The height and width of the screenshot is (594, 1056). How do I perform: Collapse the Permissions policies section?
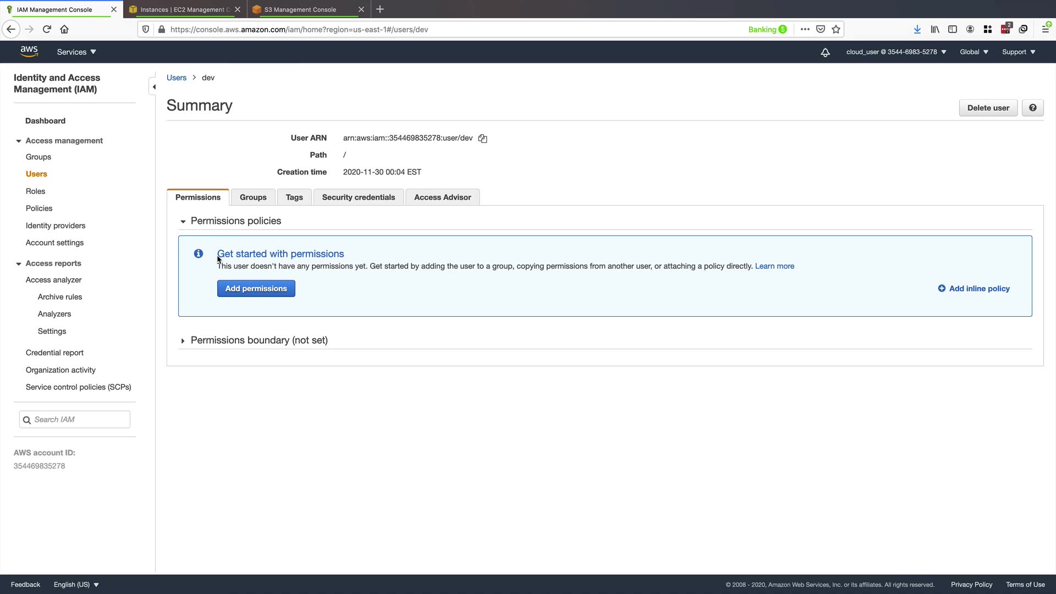(x=183, y=221)
